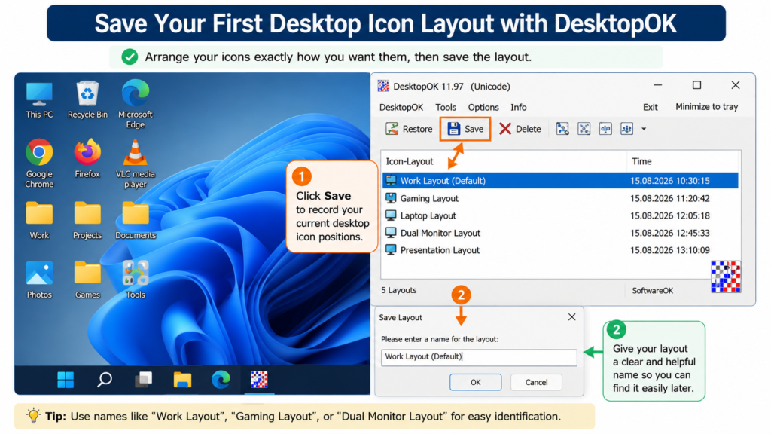Open the Windows Start menu

pos(66,380)
